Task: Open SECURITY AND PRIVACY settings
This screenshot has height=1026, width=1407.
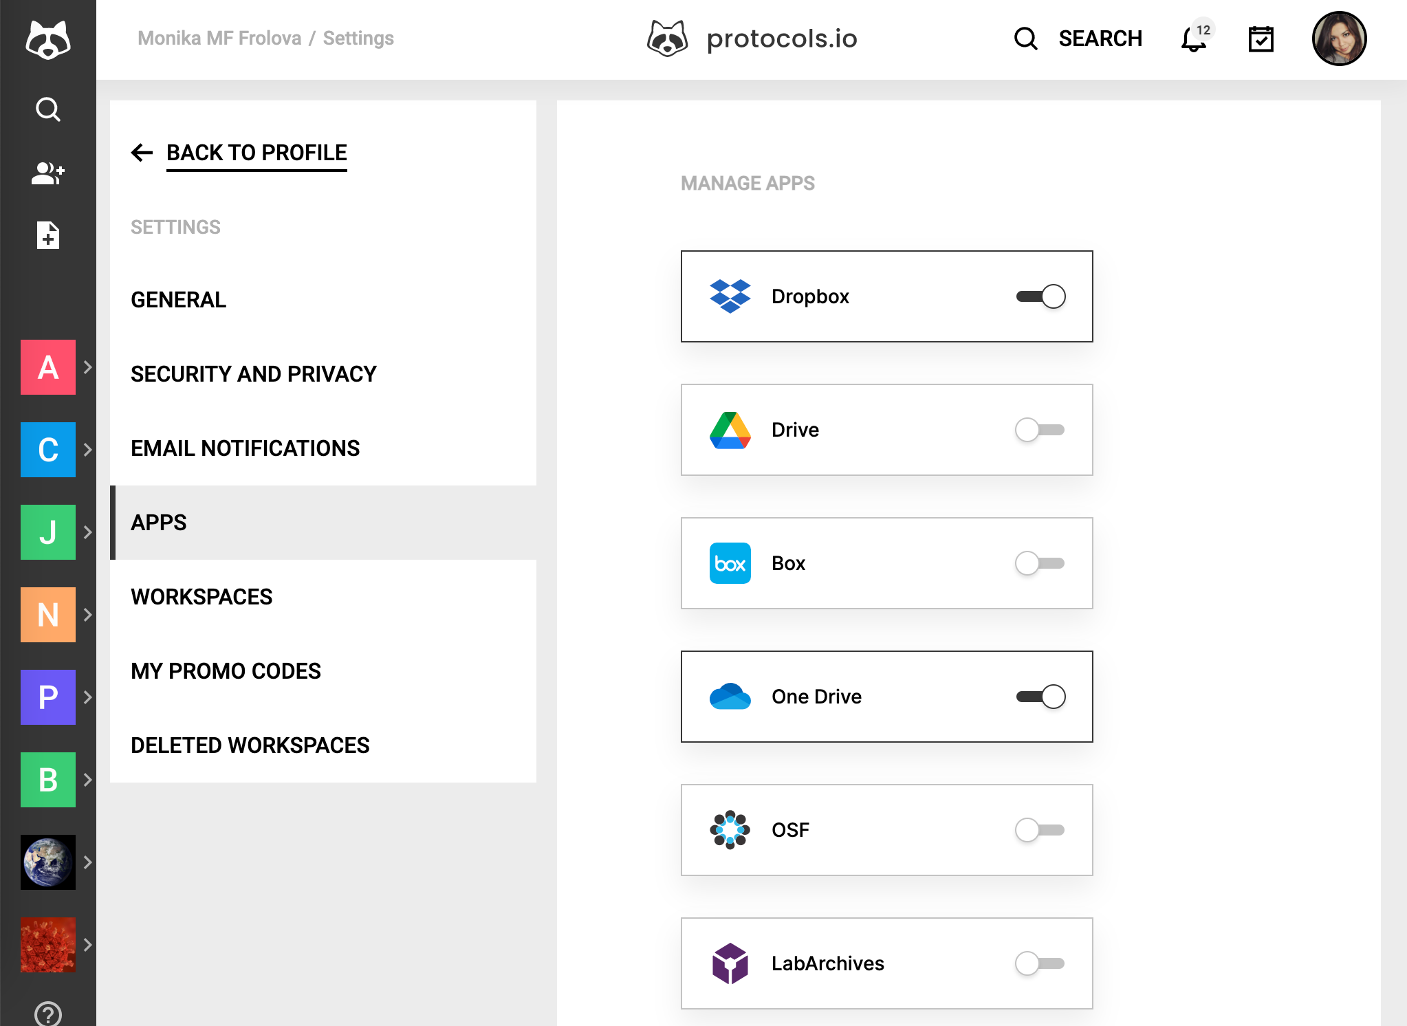Action: [253, 373]
